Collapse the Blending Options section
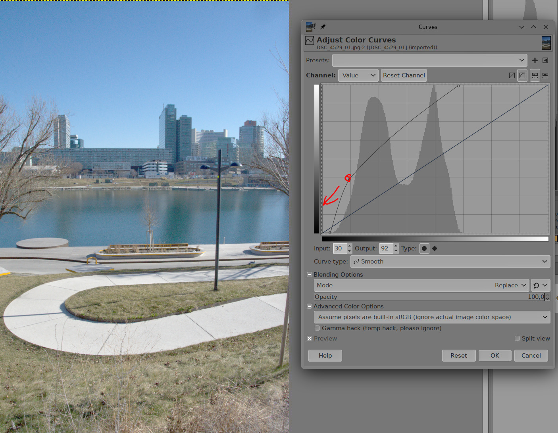 (x=309, y=275)
